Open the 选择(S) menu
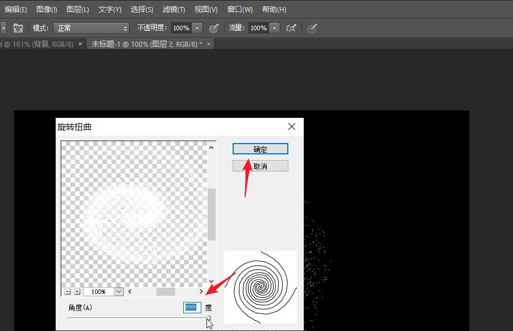Screen dimensions: 513x331 click(142, 9)
